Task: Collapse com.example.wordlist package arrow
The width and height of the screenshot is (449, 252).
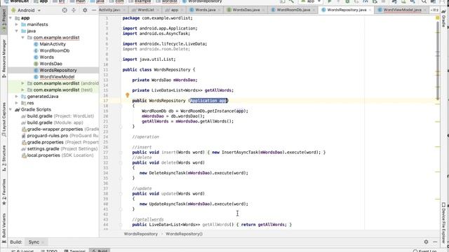Action: click(23, 38)
